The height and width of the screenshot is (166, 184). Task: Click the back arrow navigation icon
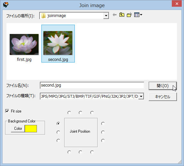point(115,15)
